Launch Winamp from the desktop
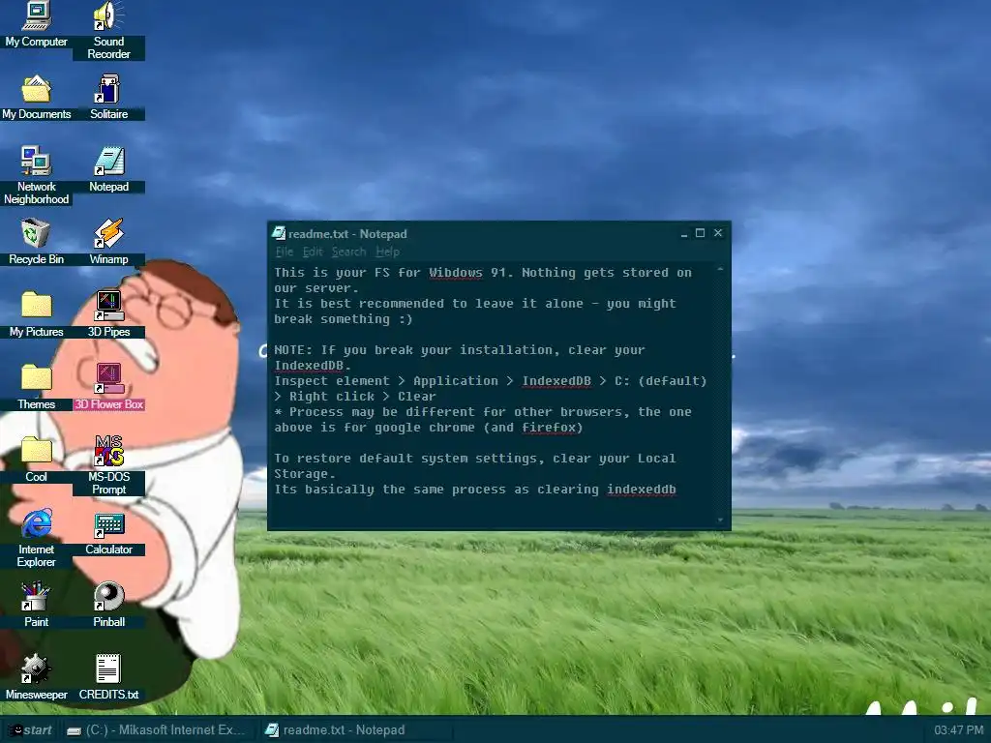The height and width of the screenshot is (743, 991). point(108,241)
